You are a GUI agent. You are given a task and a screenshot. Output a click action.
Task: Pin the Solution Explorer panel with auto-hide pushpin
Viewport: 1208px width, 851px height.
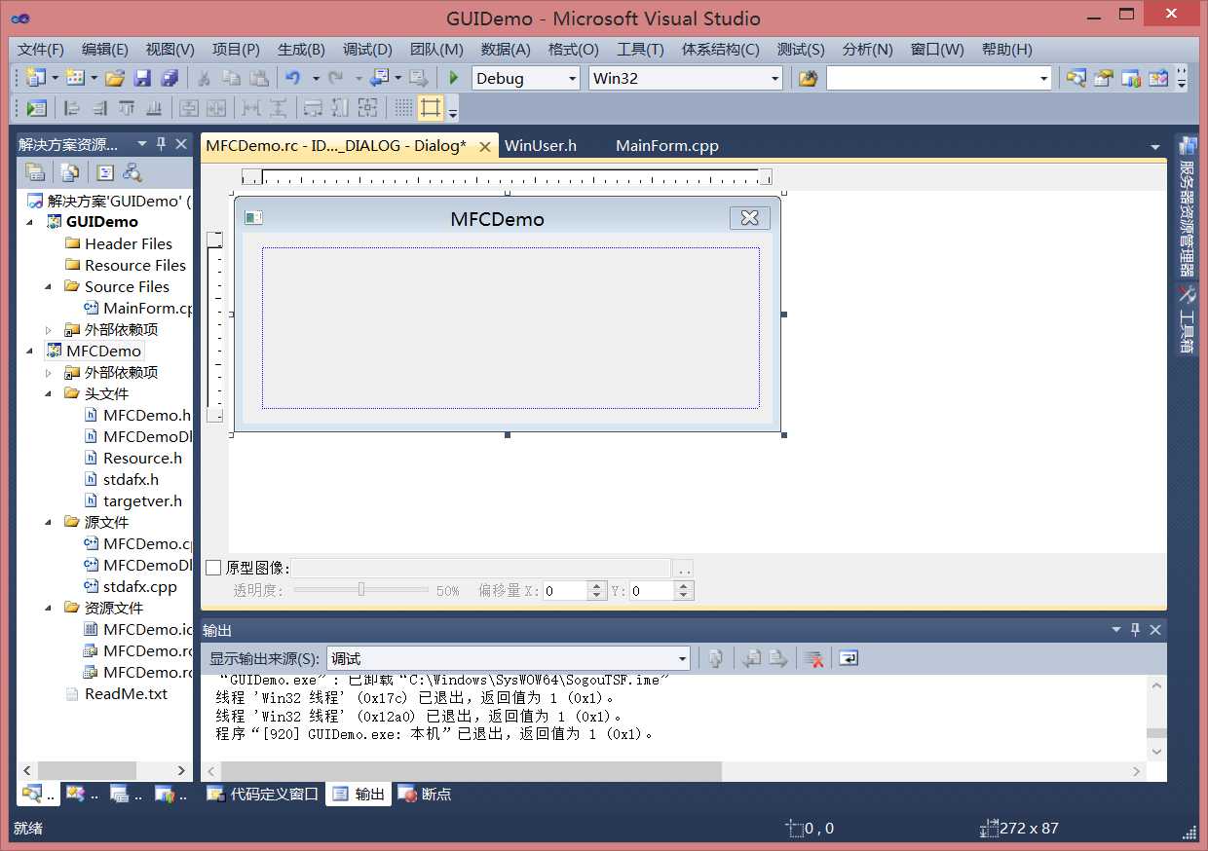161,144
